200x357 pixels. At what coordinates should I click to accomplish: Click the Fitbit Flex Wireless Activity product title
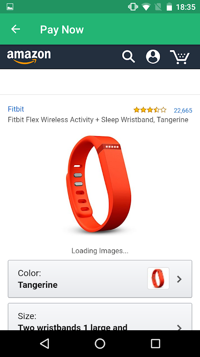tap(98, 120)
